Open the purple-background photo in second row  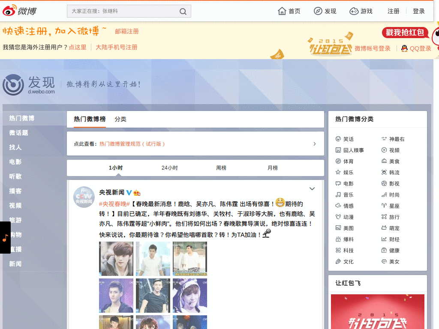(x=116, y=296)
